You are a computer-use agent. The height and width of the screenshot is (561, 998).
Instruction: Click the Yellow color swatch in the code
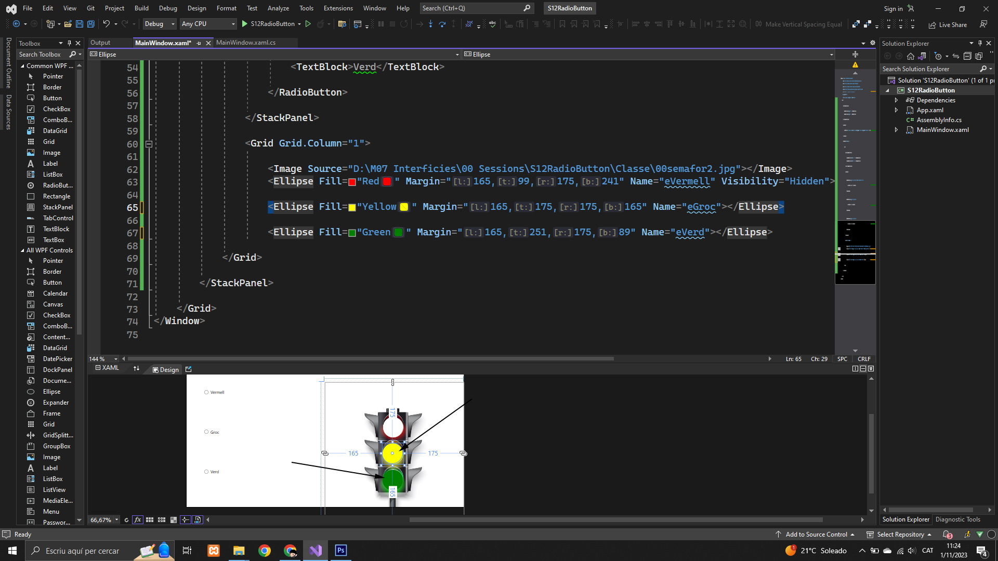click(x=404, y=207)
